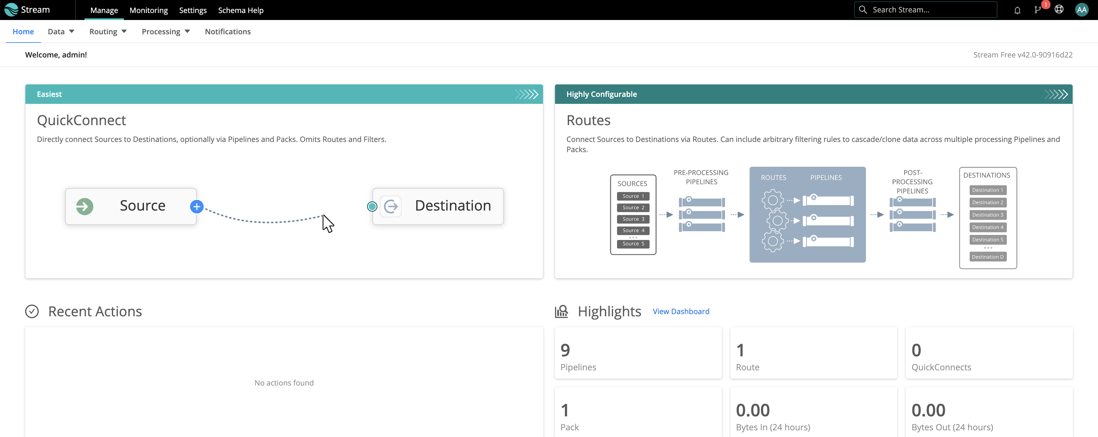Open the Notifications tab

(227, 31)
